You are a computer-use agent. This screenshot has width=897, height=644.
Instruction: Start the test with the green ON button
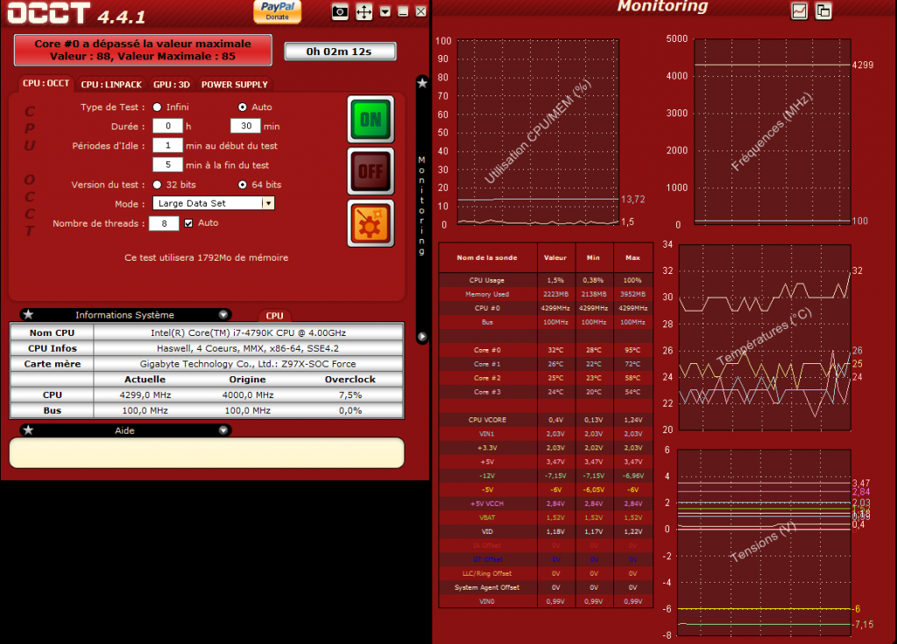pyautogui.click(x=371, y=119)
